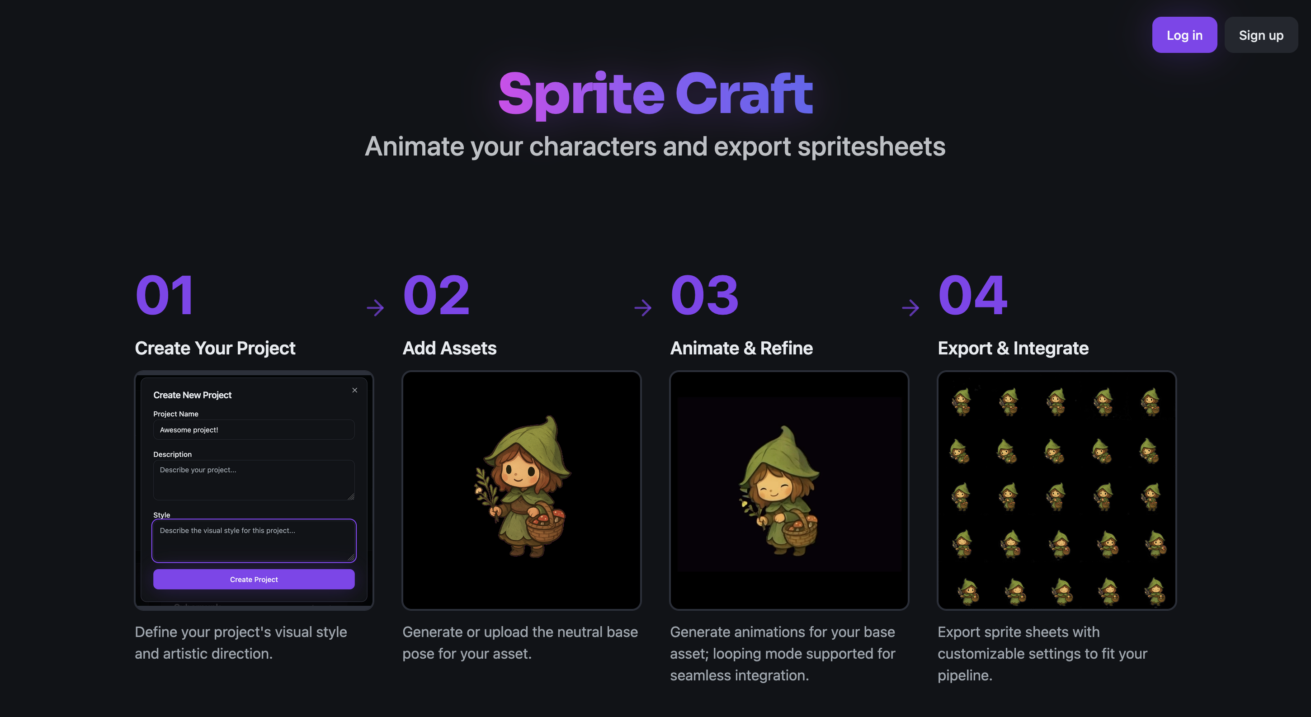Click into the Style text area

(254, 540)
